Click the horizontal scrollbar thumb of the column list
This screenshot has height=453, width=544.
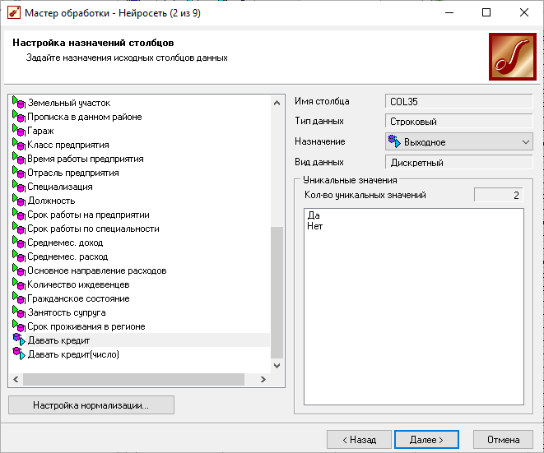(x=133, y=379)
